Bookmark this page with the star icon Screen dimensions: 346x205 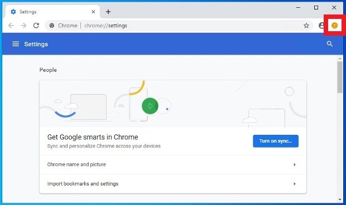pos(306,26)
